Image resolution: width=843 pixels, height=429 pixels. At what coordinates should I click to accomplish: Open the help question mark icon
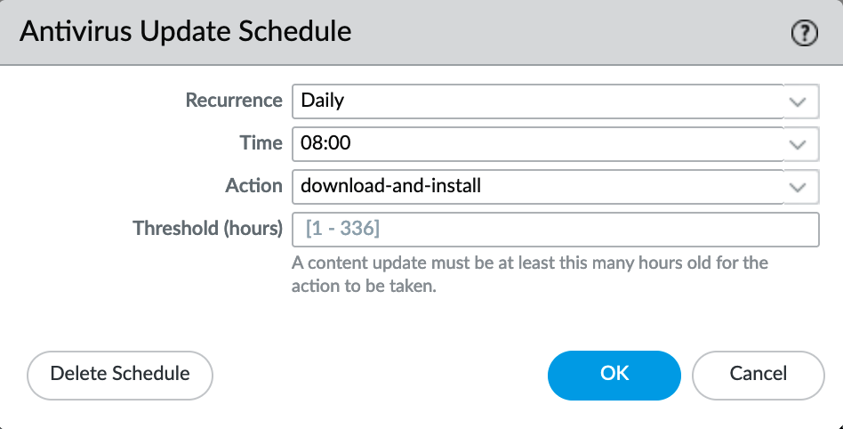[804, 33]
